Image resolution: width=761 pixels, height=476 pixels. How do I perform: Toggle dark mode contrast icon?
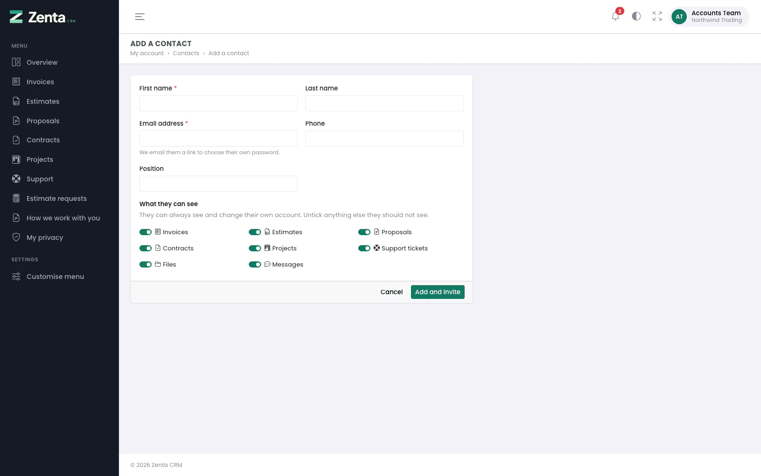[636, 16]
